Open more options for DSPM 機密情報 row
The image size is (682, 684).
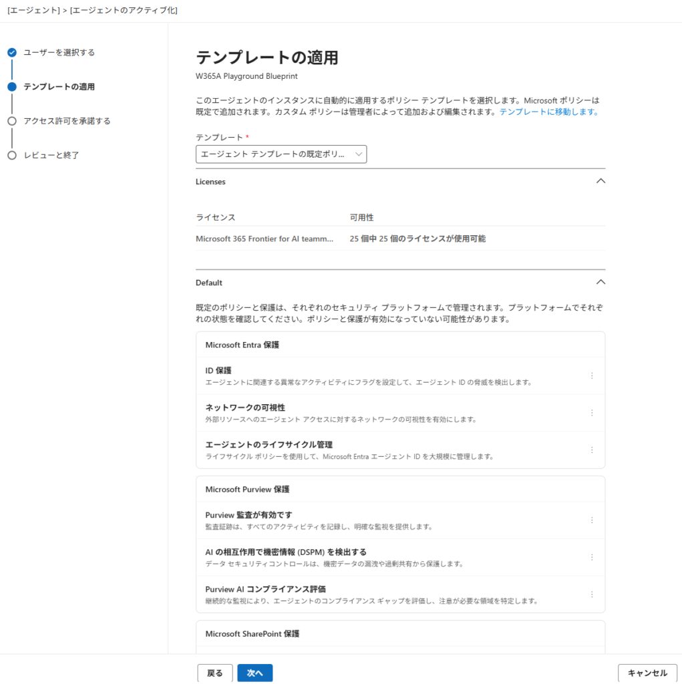click(x=592, y=557)
